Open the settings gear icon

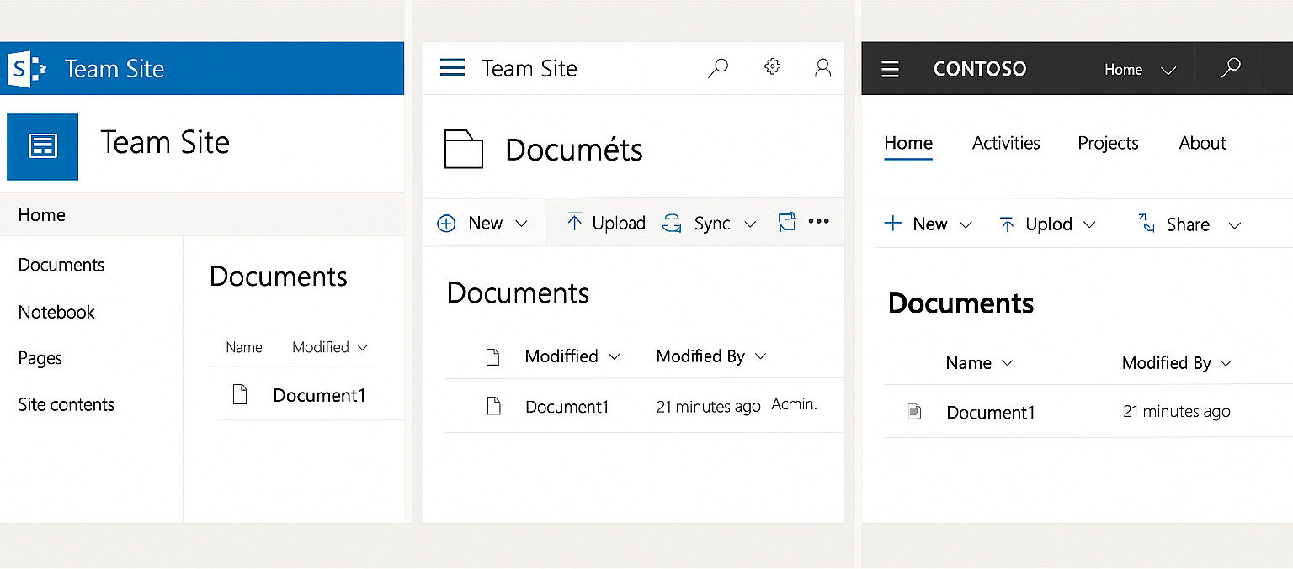coord(772,67)
